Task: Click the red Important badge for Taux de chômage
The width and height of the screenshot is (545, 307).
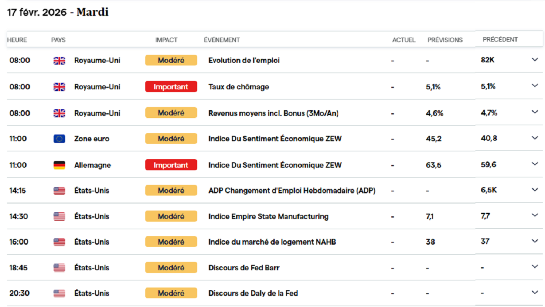Action: 171,87
